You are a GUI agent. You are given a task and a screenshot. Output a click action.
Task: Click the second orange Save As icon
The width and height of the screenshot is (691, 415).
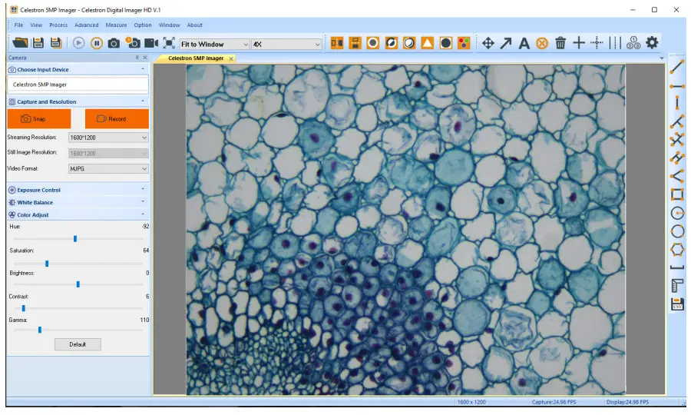55,43
